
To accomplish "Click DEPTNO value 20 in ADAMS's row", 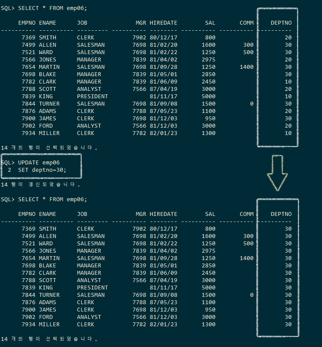I will (x=288, y=111).
